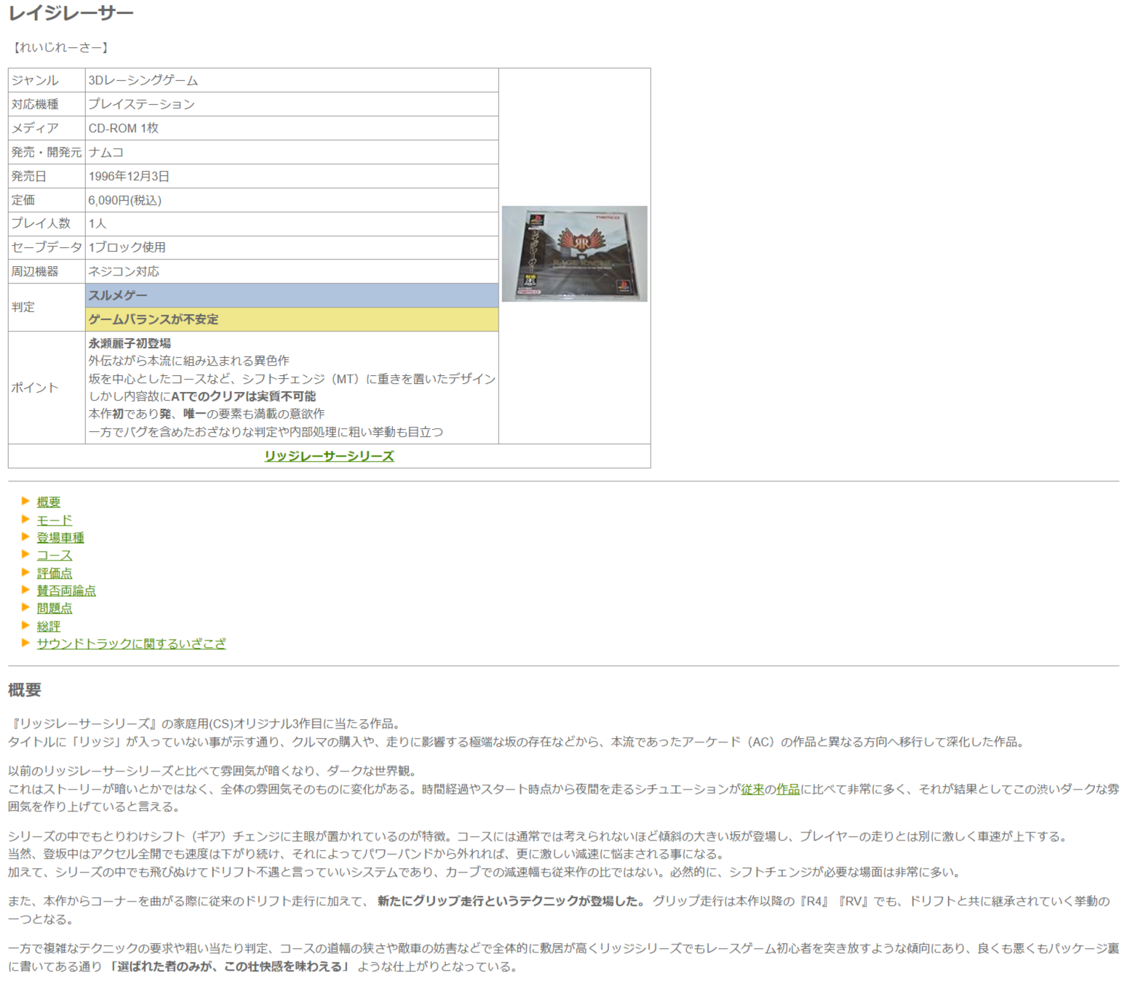Jump to the 概要 section from contents
This screenshot has height=983, width=1125.
pyautogui.click(x=49, y=502)
